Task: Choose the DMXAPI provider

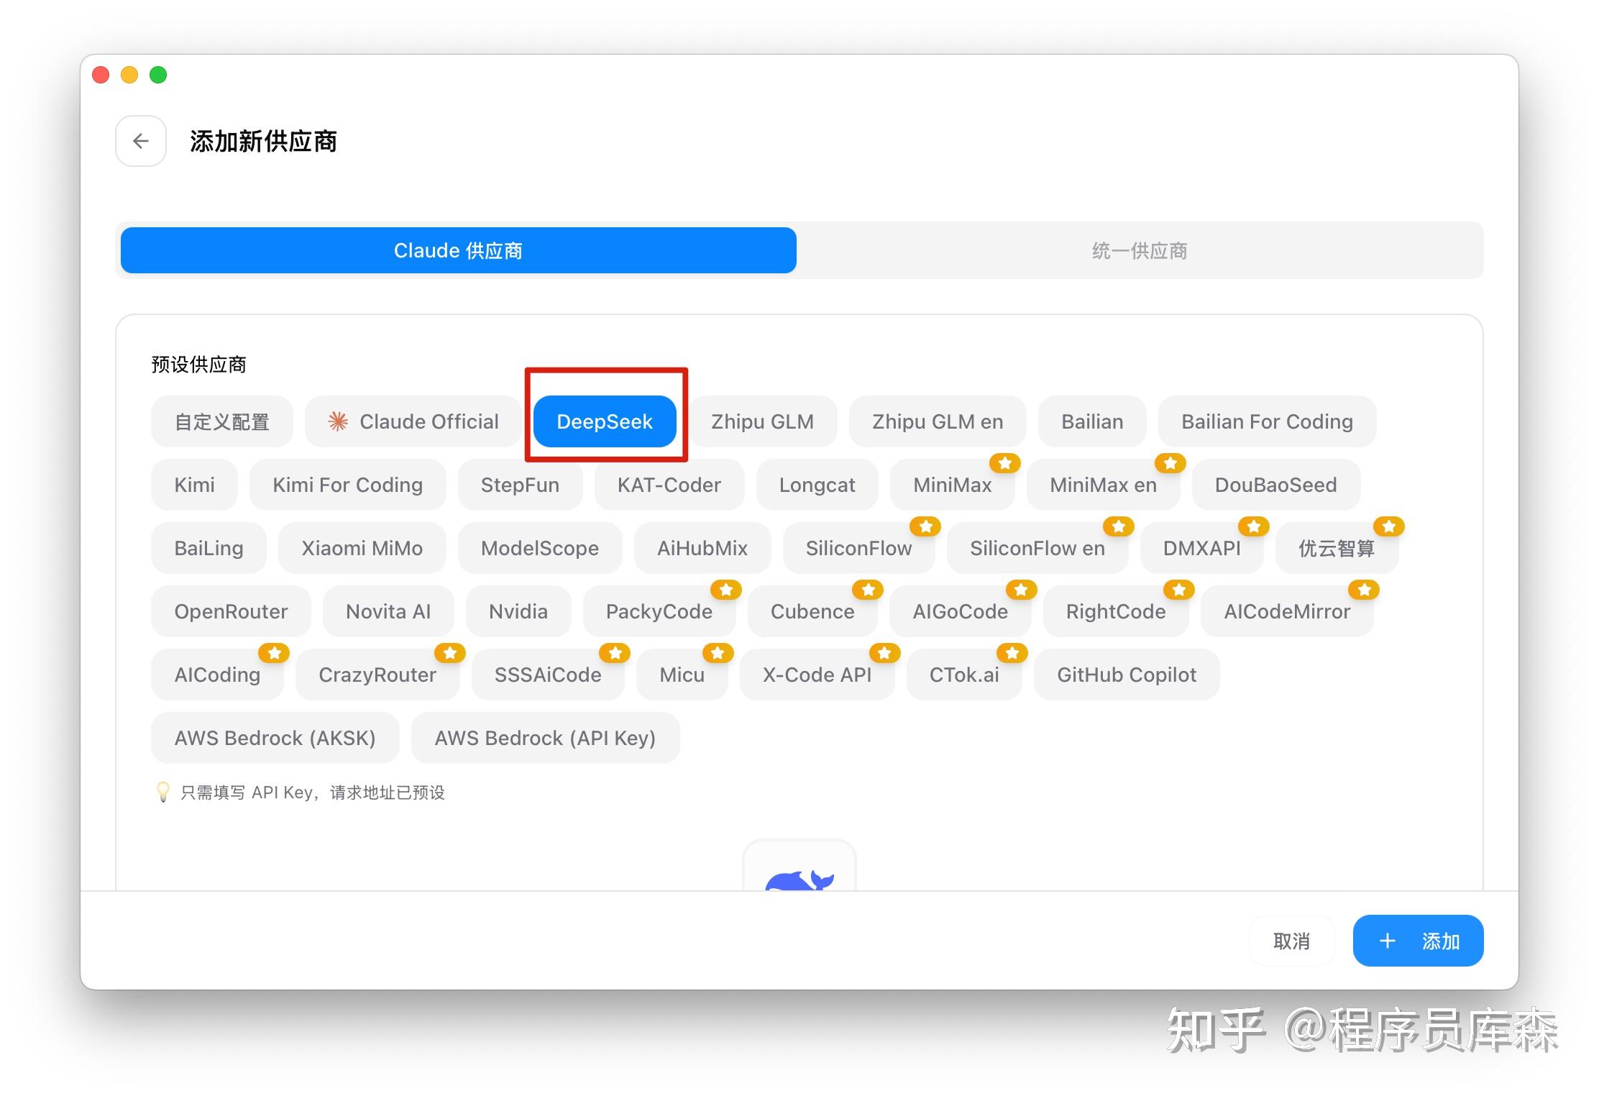Action: pyautogui.click(x=1202, y=548)
